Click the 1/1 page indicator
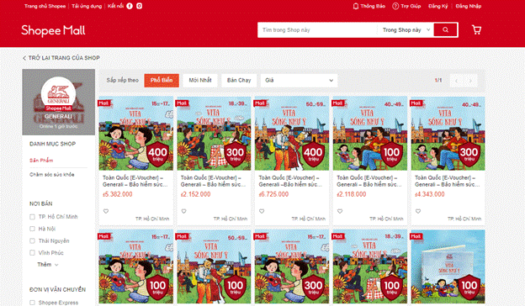Viewport: 525px width, 306px height. click(x=438, y=80)
